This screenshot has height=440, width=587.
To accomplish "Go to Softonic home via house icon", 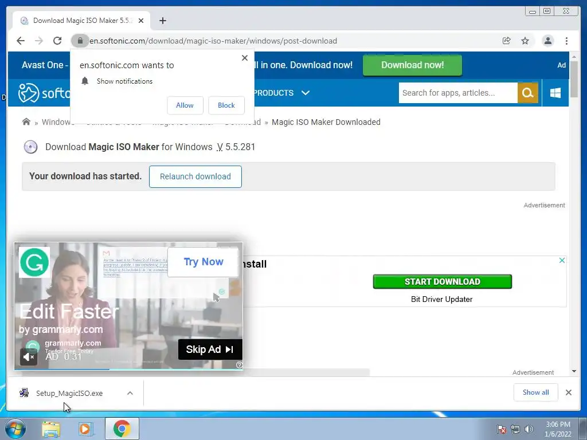I will click(x=26, y=122).
